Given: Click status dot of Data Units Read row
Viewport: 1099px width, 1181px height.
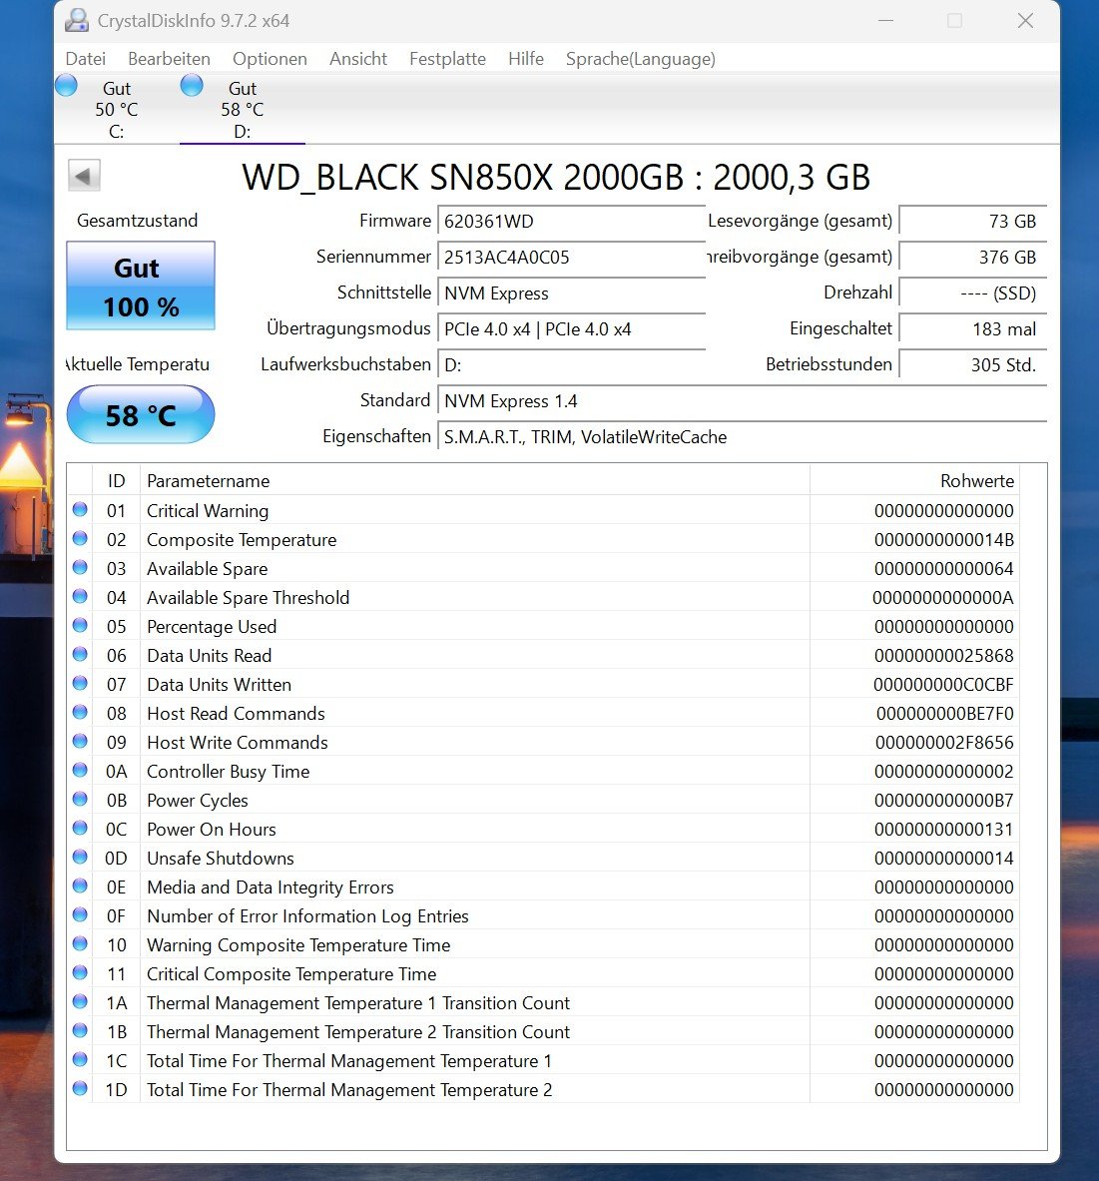Looking at the screenshot, I should pos(80,655).
